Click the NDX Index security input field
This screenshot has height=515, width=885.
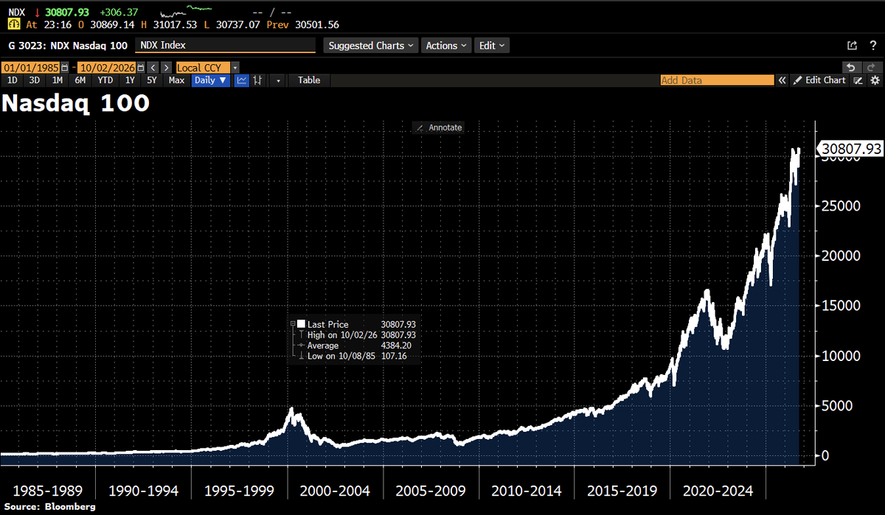225,46
